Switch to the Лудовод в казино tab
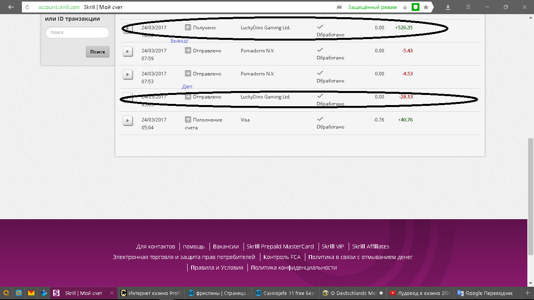The height and width of the screenshot is (300, 534). [x=420, y=293]
